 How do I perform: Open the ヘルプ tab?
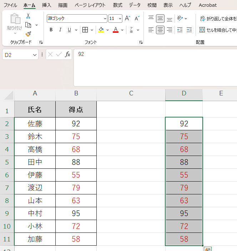pyautogui.click(x=185, y=5)
